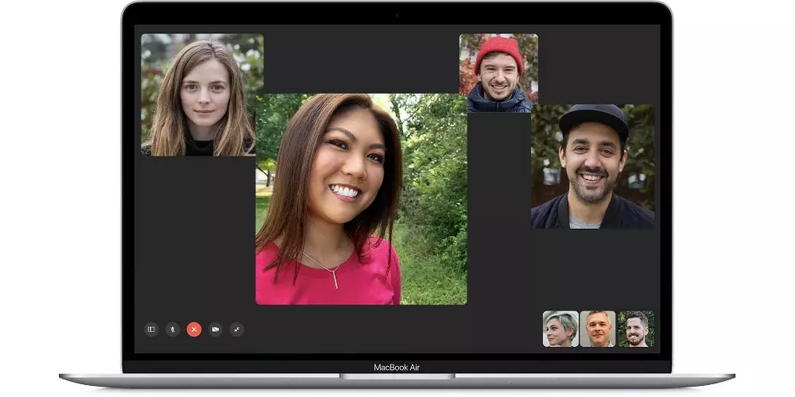End the call with red button
Screen dimensions: 795x397
(194, 330)
